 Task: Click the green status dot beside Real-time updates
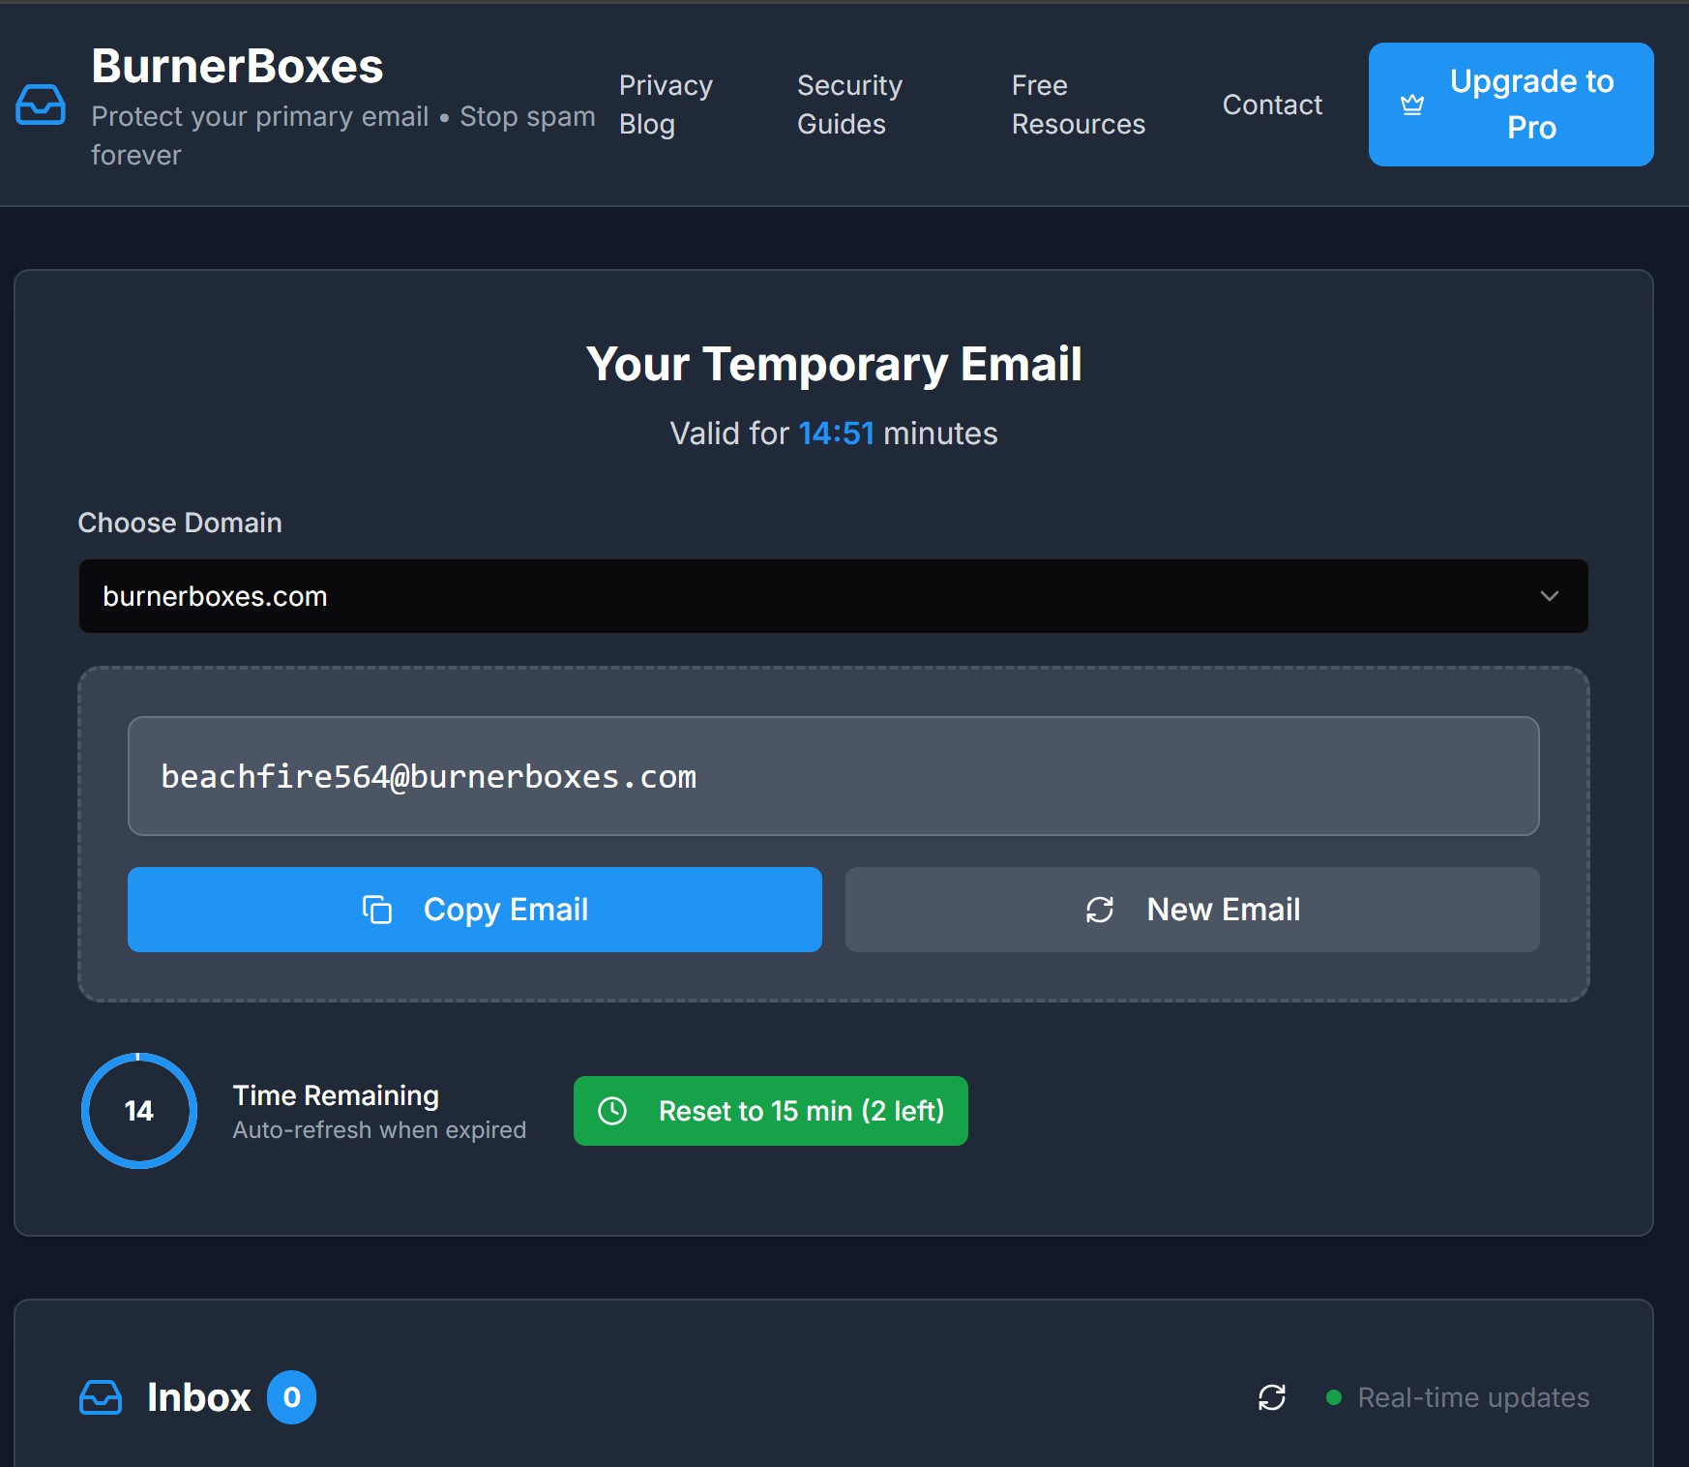click(x=1334, y=1397)
